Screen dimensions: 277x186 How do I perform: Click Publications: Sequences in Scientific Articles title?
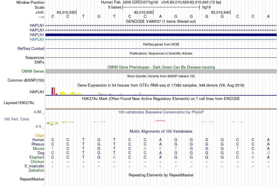click(x=161, y=53)
